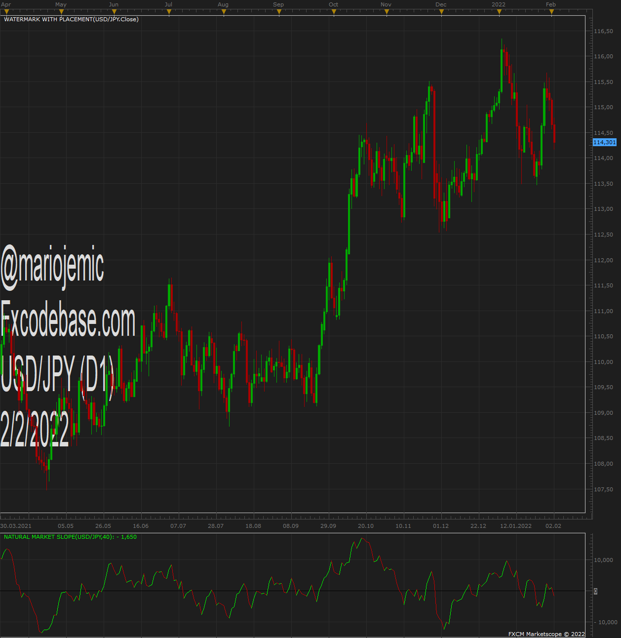Select the WATERMARK WITH PLACEMENT indicator label

71,19
